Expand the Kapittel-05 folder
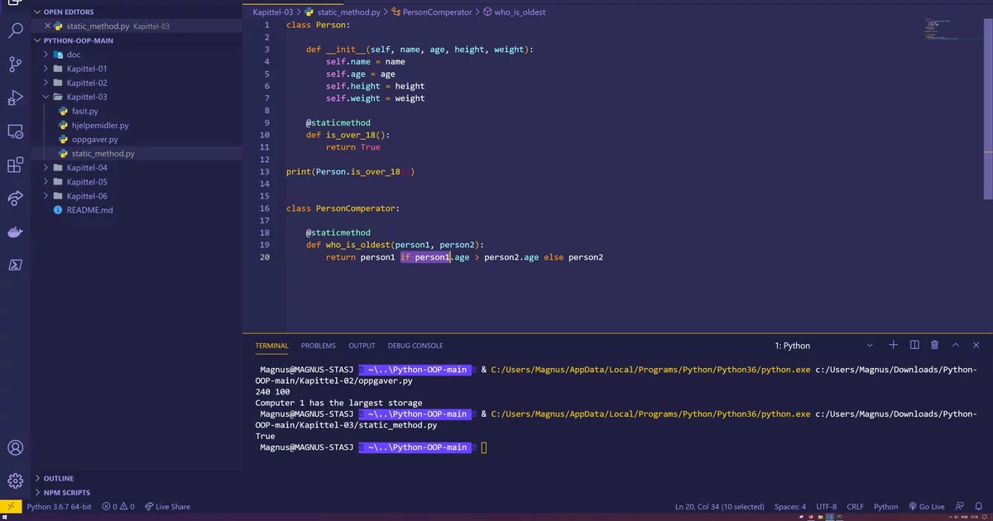This screenshot has height=521, width=993. pos(137,182)
